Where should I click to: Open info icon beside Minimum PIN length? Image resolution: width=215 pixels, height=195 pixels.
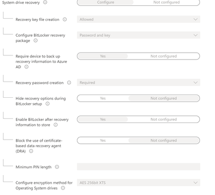57,167
